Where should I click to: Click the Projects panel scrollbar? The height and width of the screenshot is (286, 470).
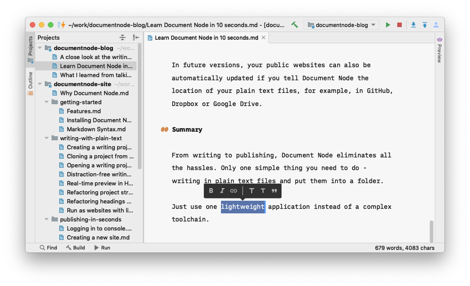(x=139, y=106)
